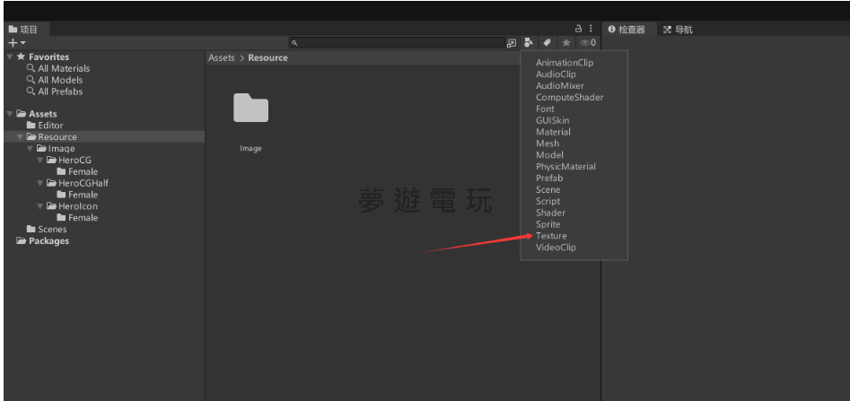Click the plus create asset button

click(x=15, y=43)
